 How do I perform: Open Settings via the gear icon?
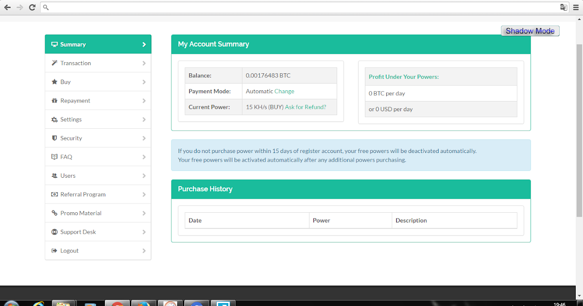click(x=54, y=119)
